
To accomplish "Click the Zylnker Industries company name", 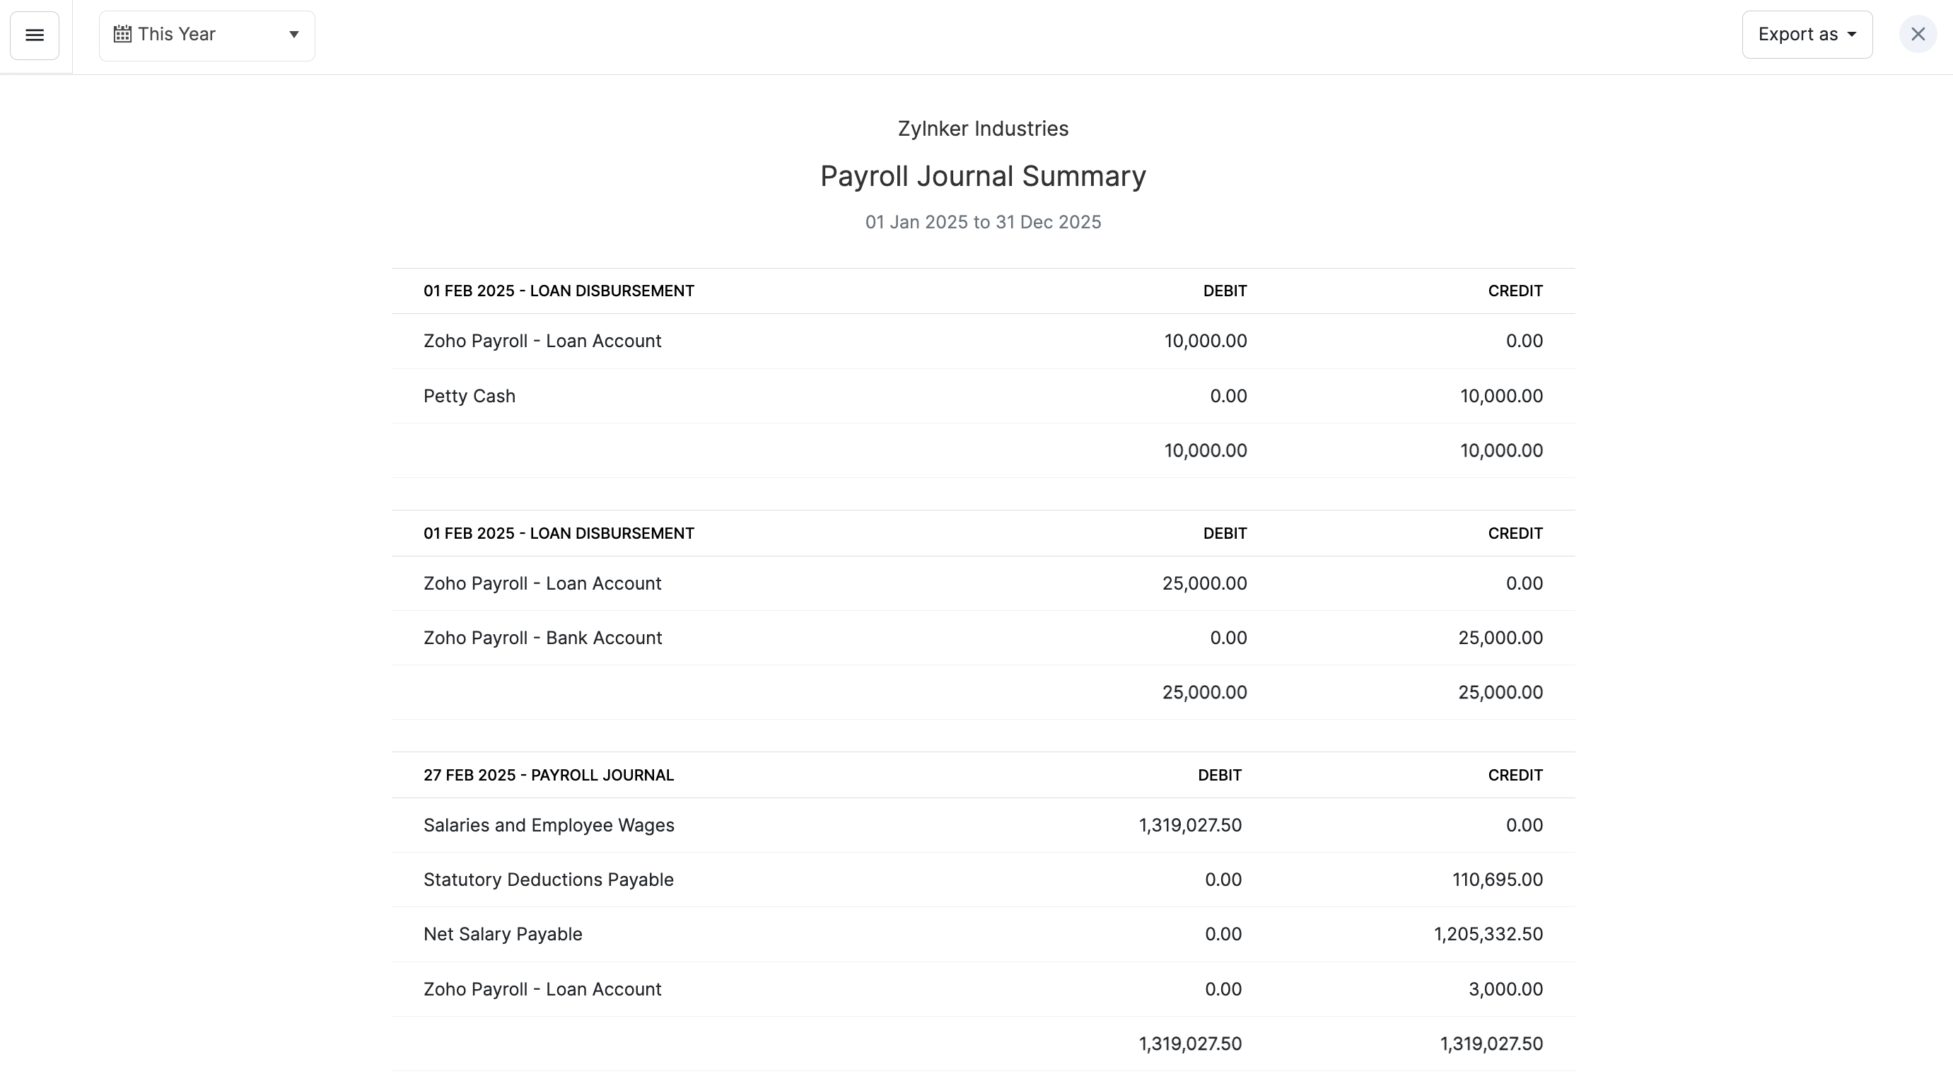I will pyautogui.click(x=983, y=129).
